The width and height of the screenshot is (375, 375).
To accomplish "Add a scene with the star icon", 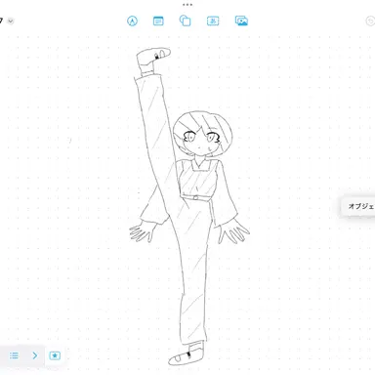I will (x=55, y=355).
